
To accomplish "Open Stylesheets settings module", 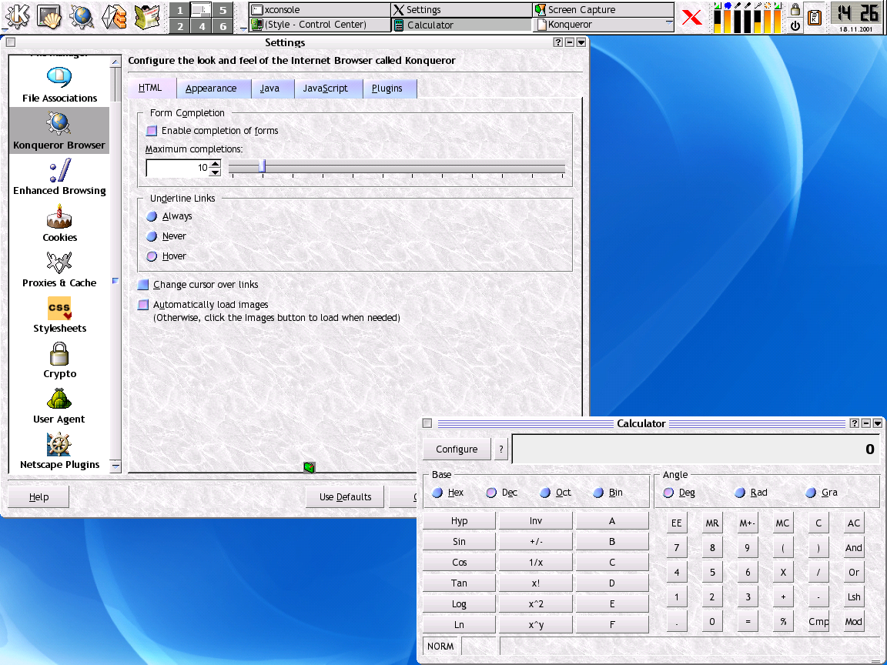I will (x=59, y=315).
